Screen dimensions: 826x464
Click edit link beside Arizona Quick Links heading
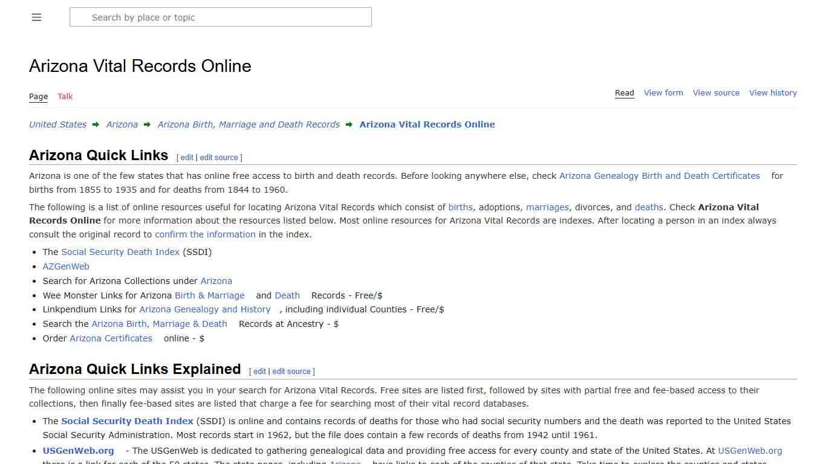[x=187, y=158]
